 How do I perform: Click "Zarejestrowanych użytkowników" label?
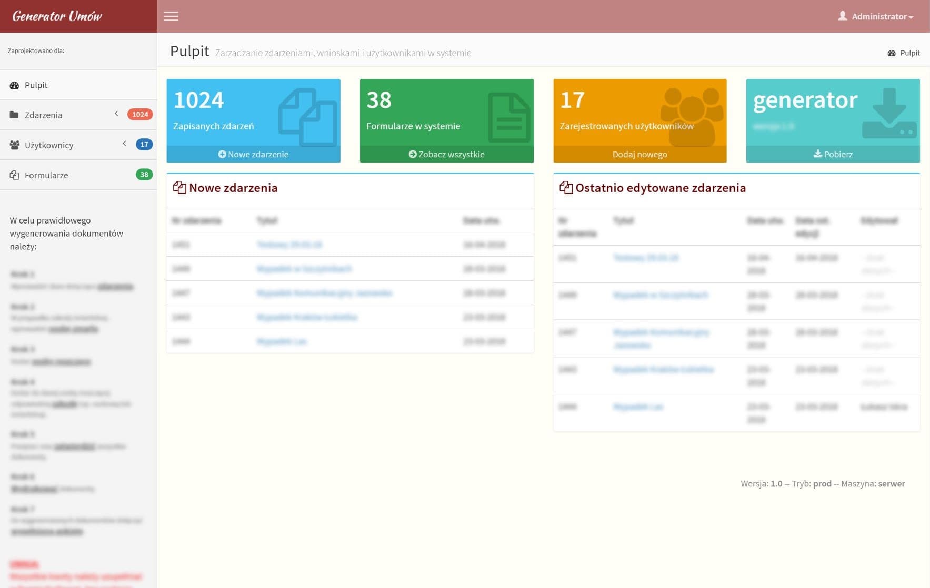pos(626,126)
